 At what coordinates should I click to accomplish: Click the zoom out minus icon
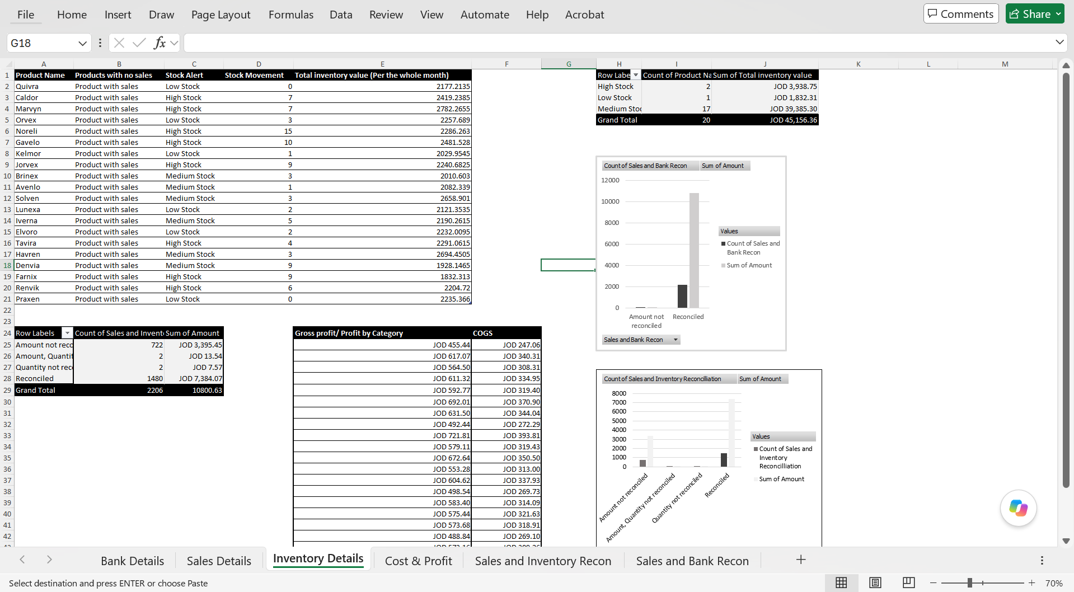pyautogui.click(x=933, y=583)
